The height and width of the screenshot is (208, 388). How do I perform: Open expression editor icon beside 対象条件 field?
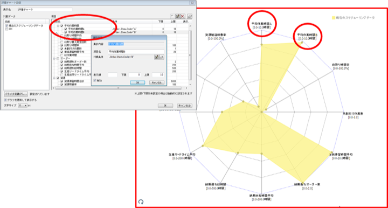157,57
